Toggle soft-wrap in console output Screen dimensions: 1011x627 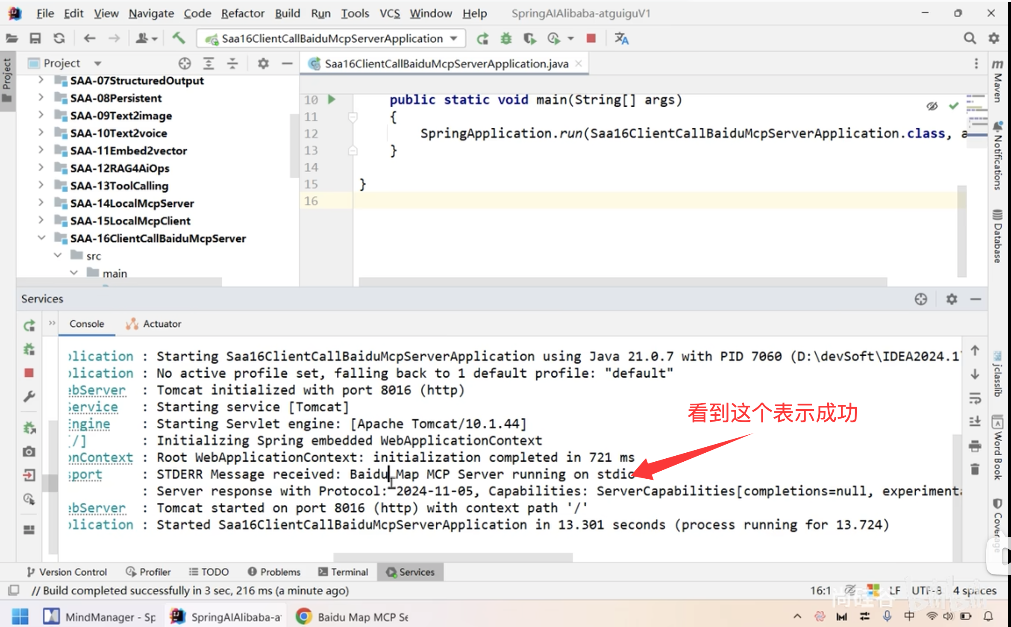point(975,398)
